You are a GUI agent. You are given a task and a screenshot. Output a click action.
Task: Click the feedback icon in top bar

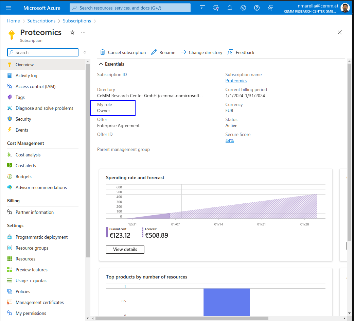click(270, 8)
